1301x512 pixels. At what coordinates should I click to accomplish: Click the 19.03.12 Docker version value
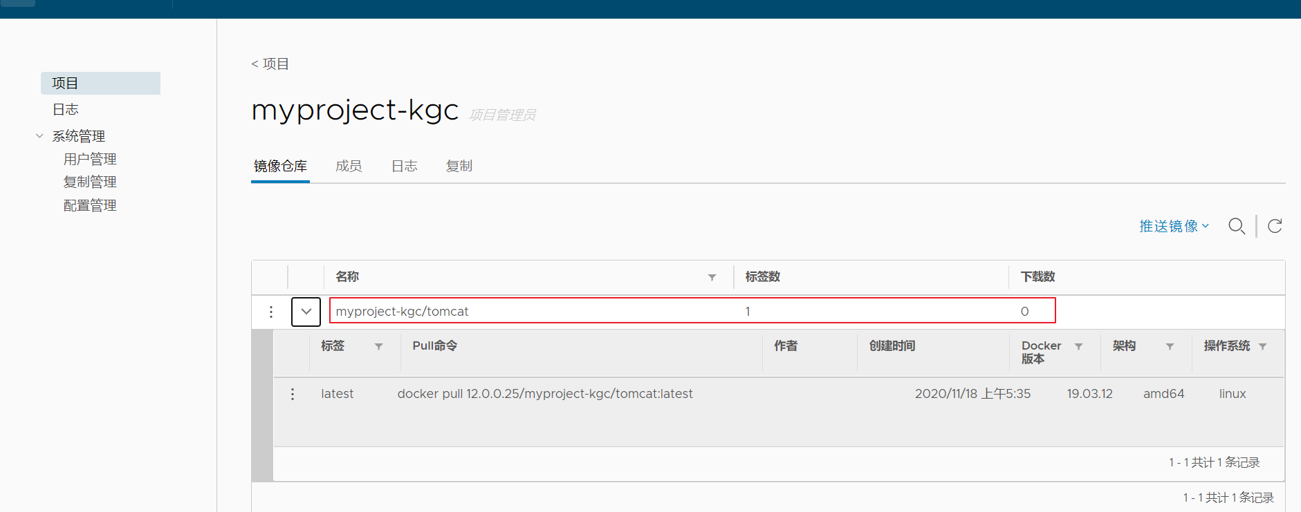1089,394
